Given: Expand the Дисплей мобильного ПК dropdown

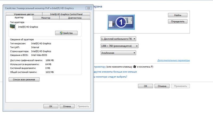Looking at the screenshot, I should (118, 39).
